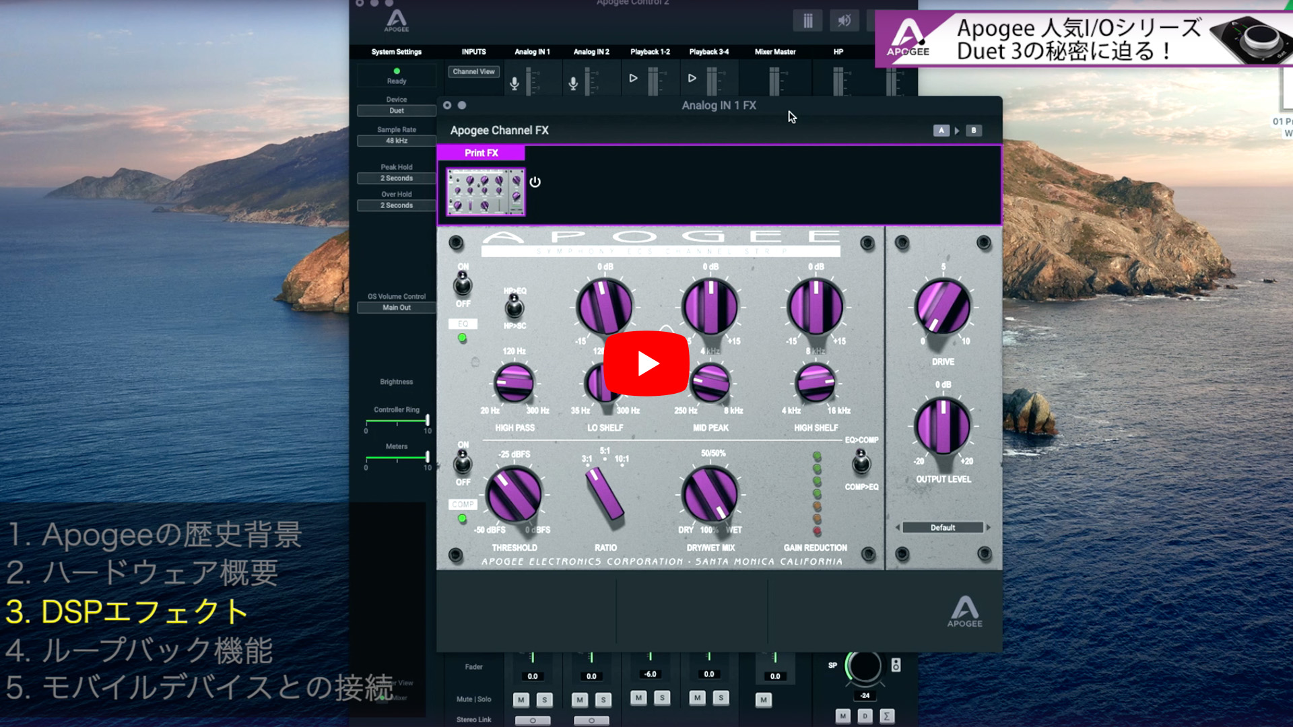This screenshot has height=727, width=1293.
Task: Click the previous preset arrow left of Default
Action: click(x=897, y=528)
